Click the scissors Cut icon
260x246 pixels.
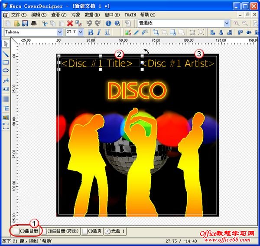(44, 23)
